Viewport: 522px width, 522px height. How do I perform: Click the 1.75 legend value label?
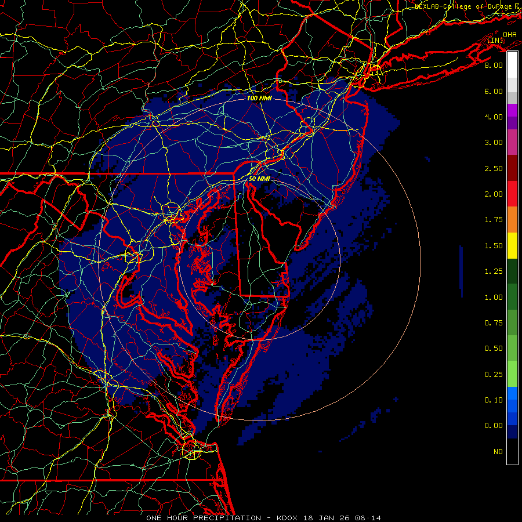(494, 220)
